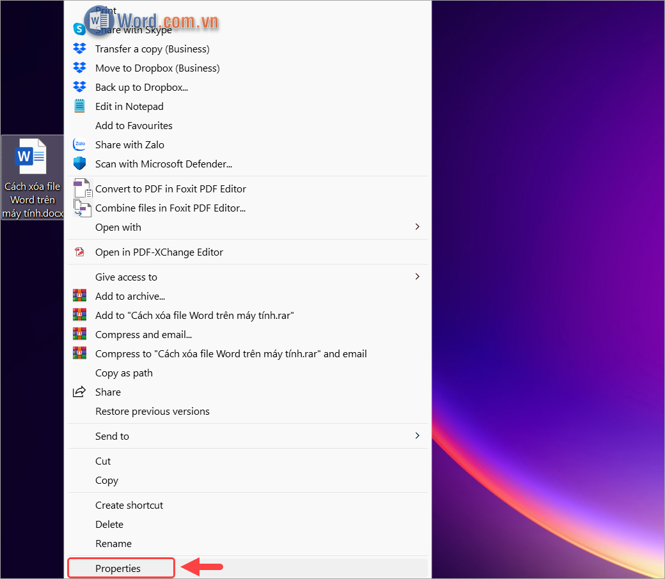Expand the Open with submenu arrow
Viewport: 665px width, 579px height.
click(418, 227)
